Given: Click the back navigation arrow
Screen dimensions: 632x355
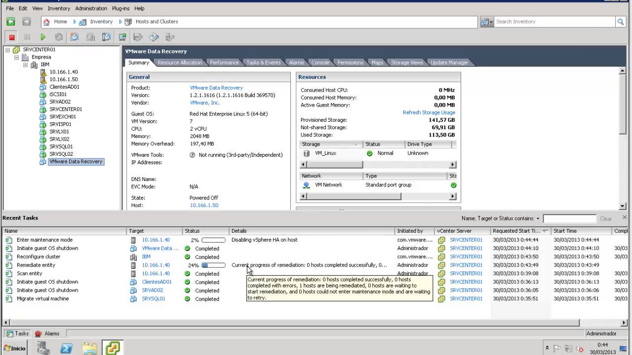Looking at the screenshot, I should [11, 22].
